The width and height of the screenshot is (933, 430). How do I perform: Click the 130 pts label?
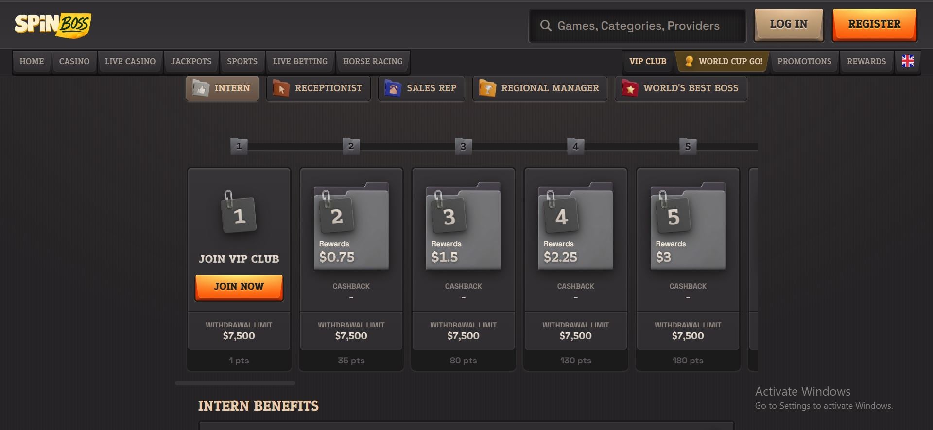click(x=576, y=361)
